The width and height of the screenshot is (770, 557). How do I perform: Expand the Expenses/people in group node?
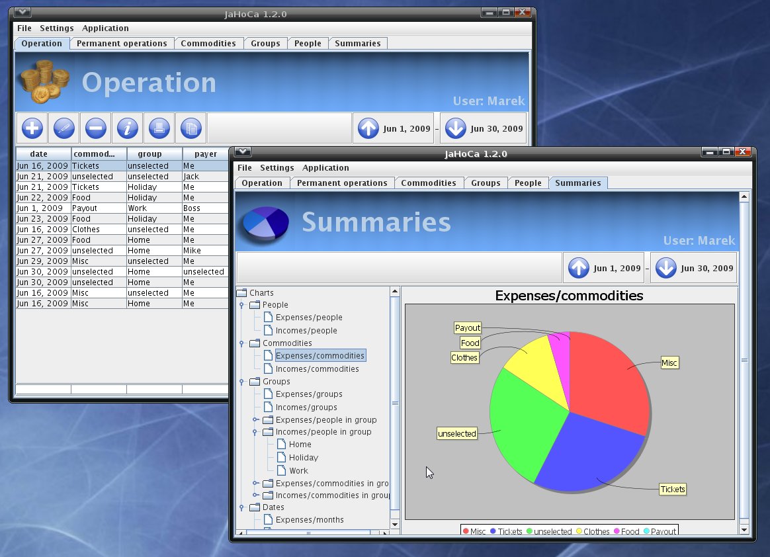point(255,420)
